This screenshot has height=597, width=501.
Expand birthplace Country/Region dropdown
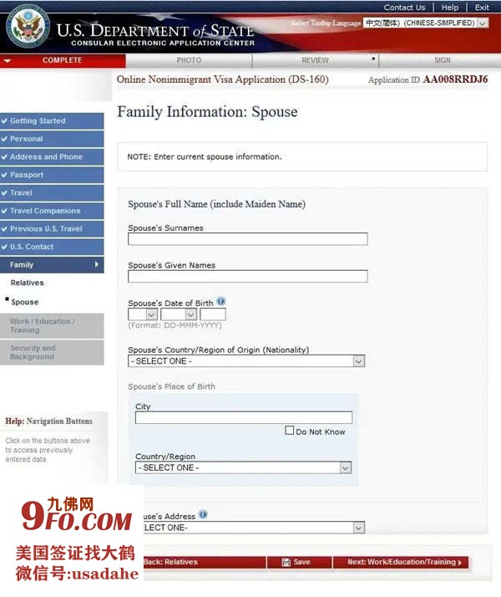[x=243, y=468]
